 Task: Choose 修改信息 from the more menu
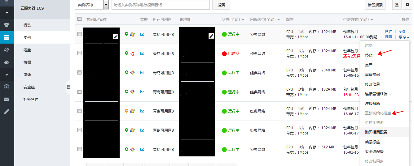tap(372, 84)
